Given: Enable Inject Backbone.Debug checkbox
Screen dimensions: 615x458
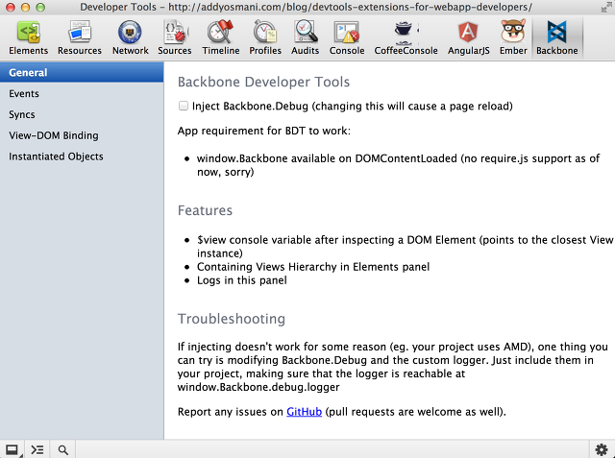Looking at the screenshot, I should click(x=184, y=106).
